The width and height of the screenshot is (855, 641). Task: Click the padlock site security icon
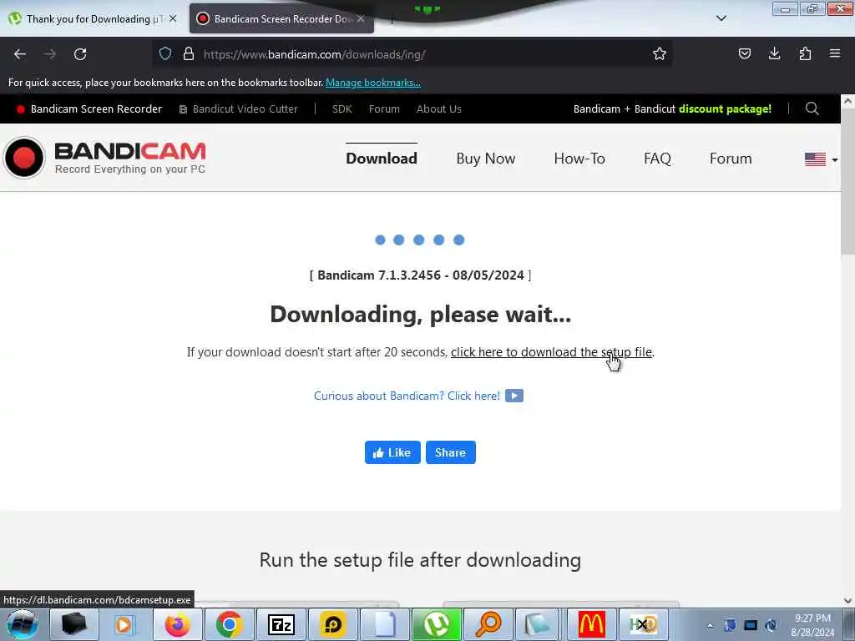coord(189,53)
